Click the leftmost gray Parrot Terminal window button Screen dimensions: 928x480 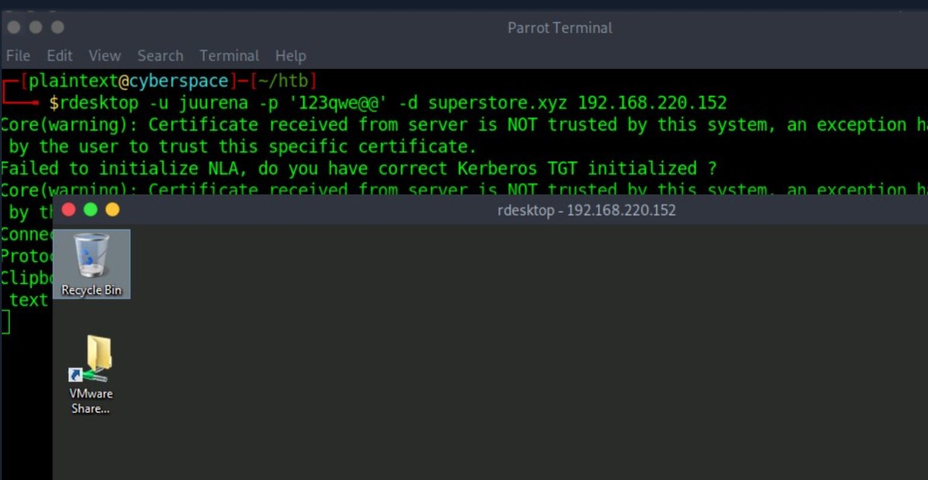pos(14,27)
